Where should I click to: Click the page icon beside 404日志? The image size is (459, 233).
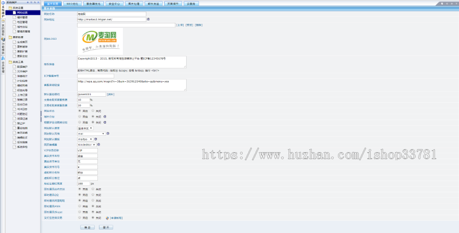tap(14, 109)
